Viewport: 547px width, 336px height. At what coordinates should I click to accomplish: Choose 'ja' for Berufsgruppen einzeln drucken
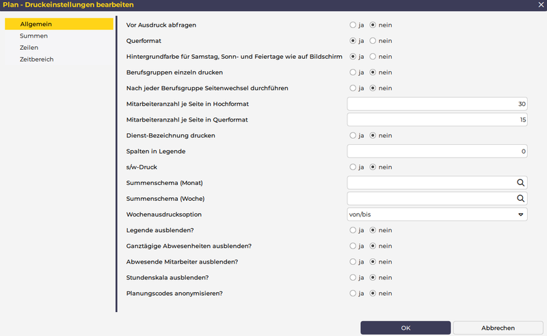(x=353, y=72)
